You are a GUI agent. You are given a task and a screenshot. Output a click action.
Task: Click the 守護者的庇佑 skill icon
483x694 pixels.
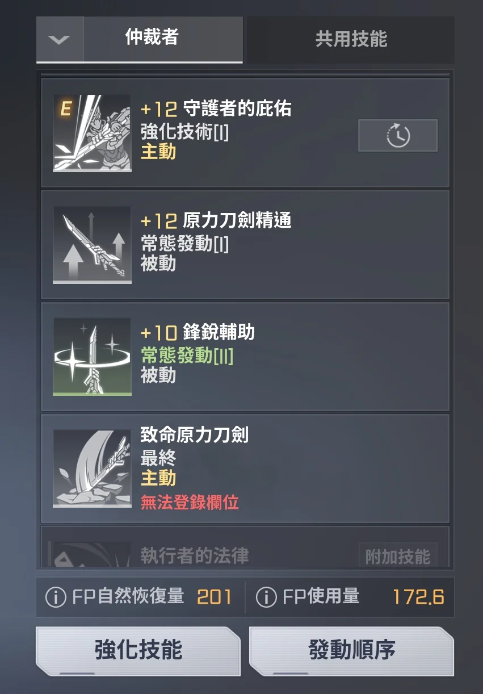tap(93, 133)
